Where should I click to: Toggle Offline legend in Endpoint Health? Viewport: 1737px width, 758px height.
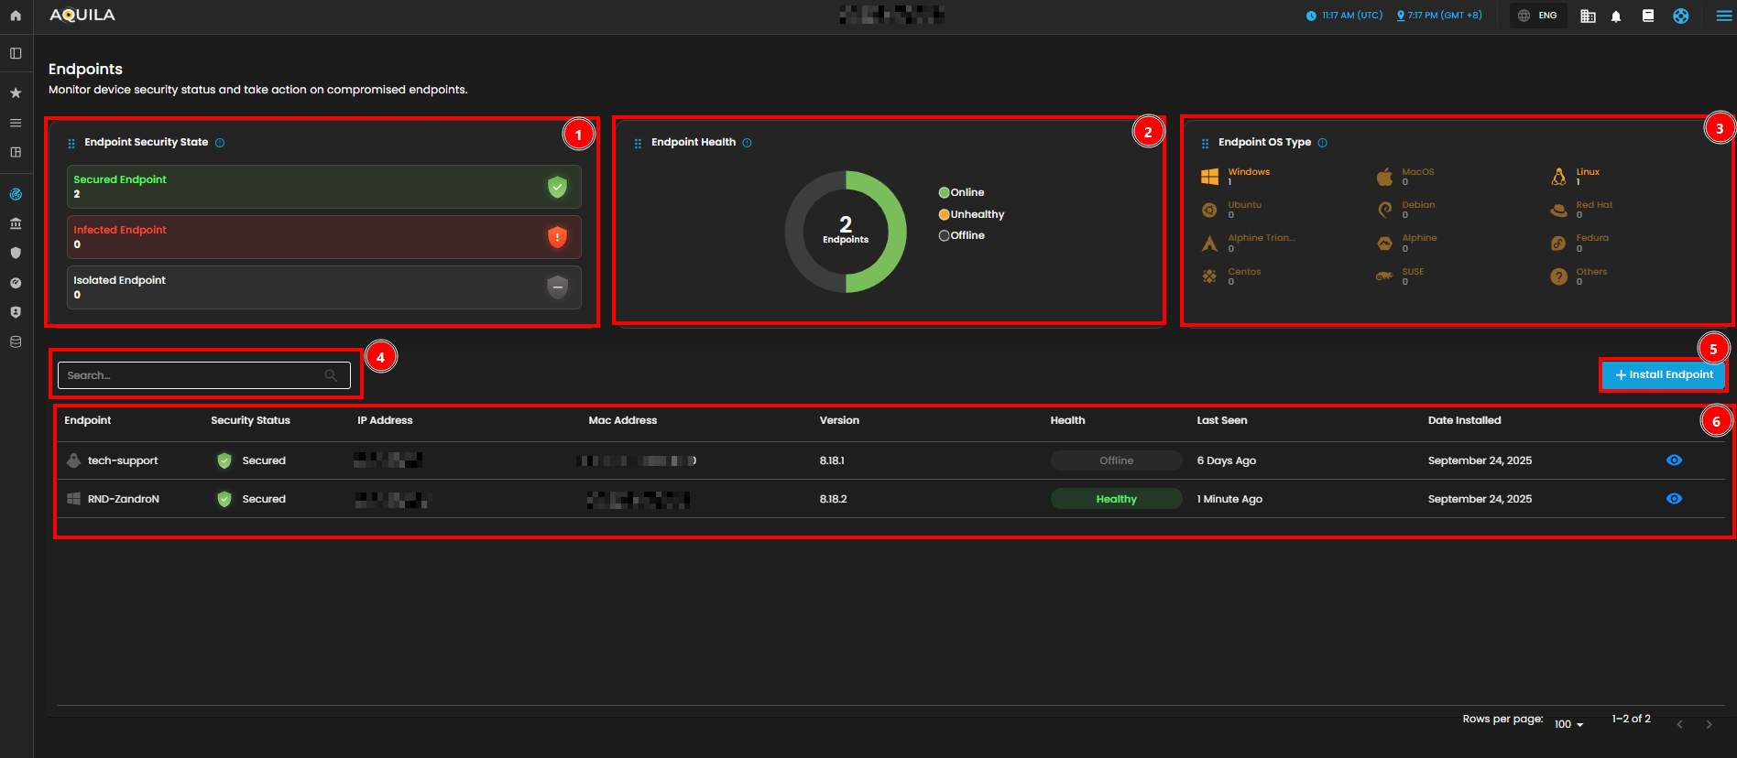(961, 235)
